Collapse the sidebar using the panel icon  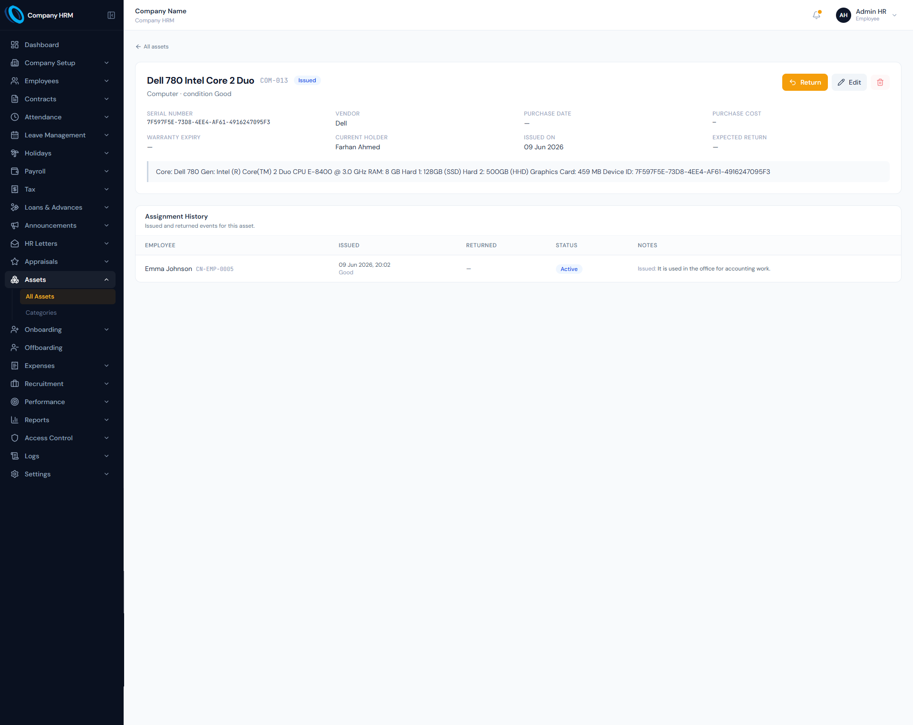pos(111,15)
